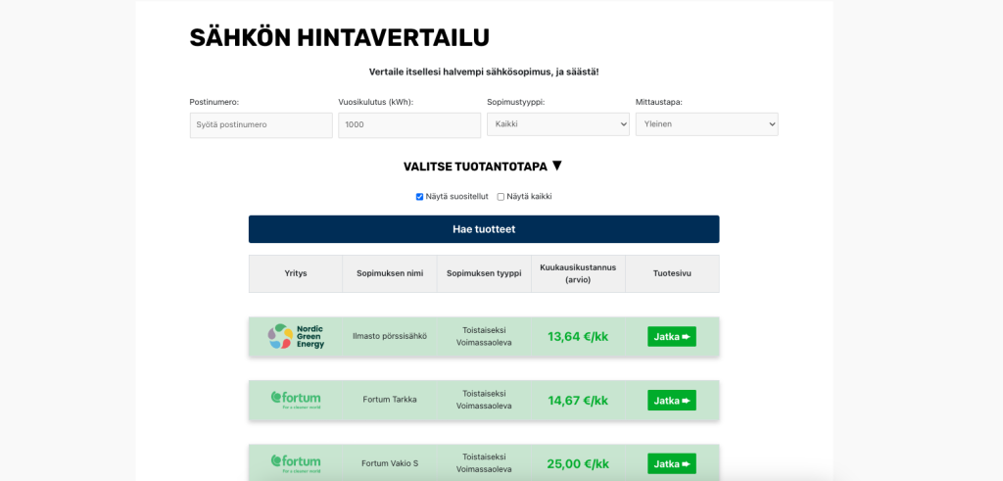The image size is (1003, 481).
Task: Click the Hae tuotteet search button
Action: coord(484,229)
